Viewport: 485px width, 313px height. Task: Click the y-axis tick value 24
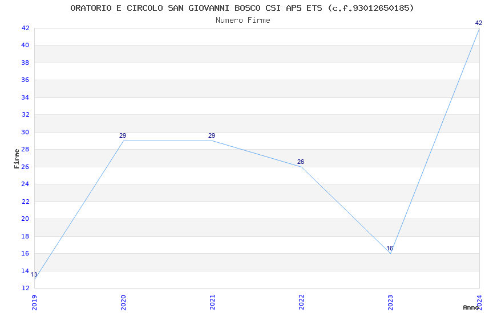pos(25,184)
